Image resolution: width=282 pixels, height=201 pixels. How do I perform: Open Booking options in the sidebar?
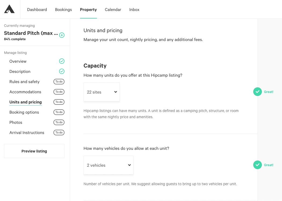tap(24, 112)
